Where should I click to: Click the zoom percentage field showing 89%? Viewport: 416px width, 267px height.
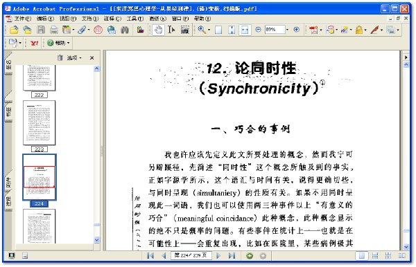(275, 29)
